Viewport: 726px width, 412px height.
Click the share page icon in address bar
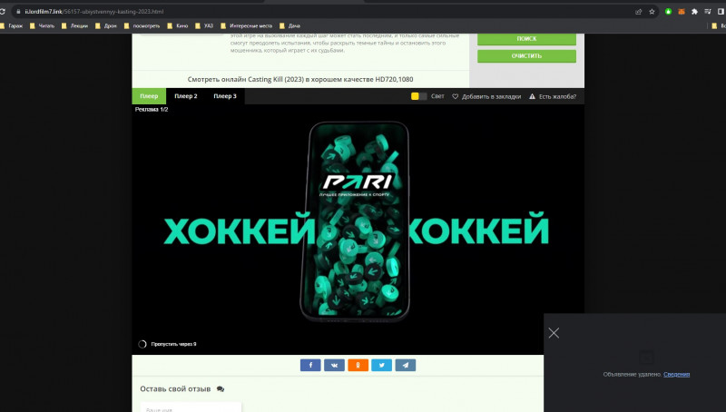pyautogui.click(x=639, y=12)
